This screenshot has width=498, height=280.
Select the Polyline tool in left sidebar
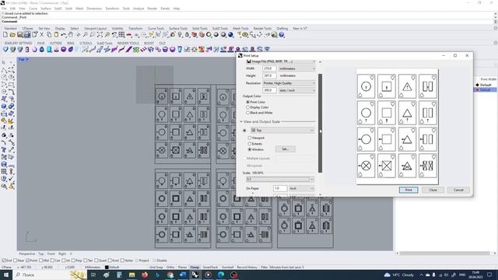[4, 69]
